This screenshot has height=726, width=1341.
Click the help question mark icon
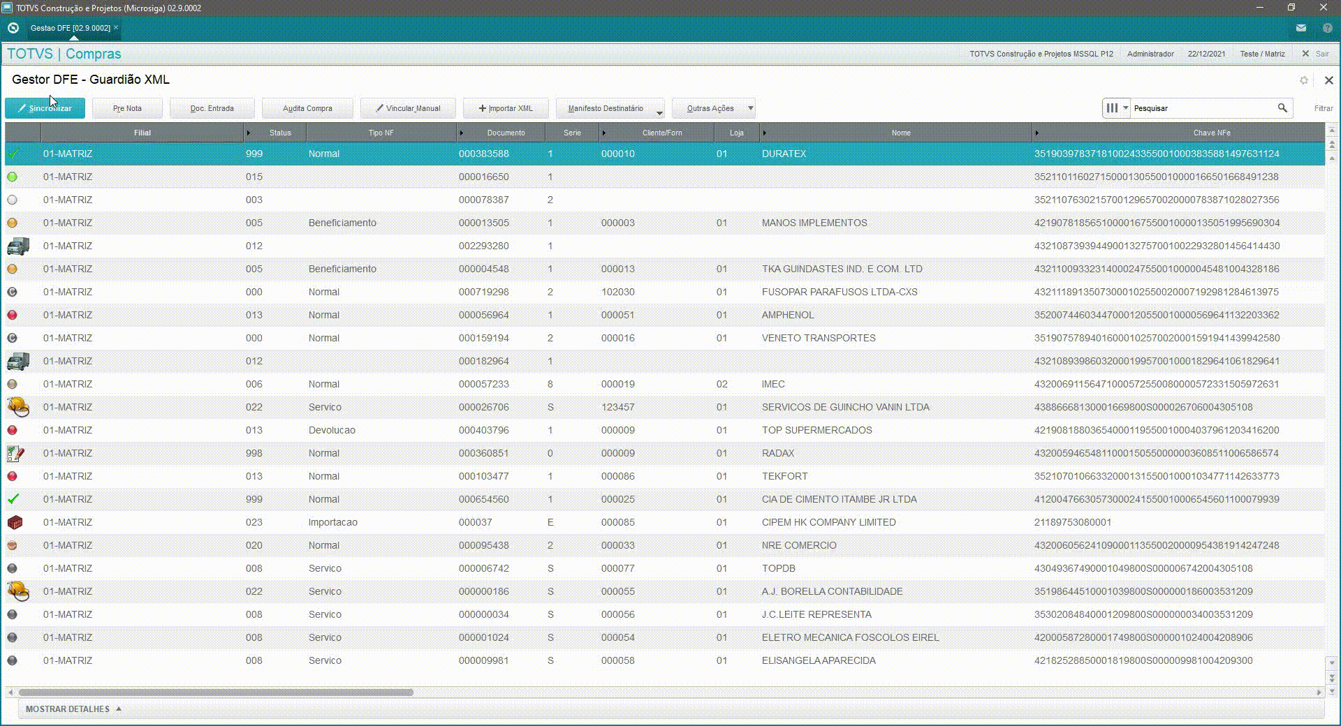coord(1328,28)
